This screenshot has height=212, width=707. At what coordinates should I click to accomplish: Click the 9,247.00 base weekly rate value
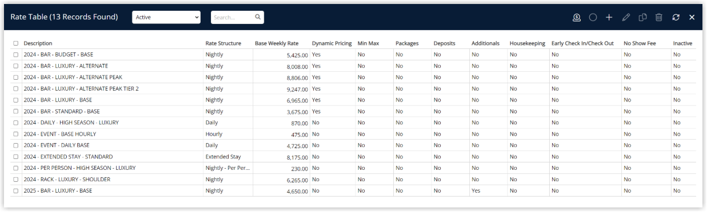[x=297, y=89]
